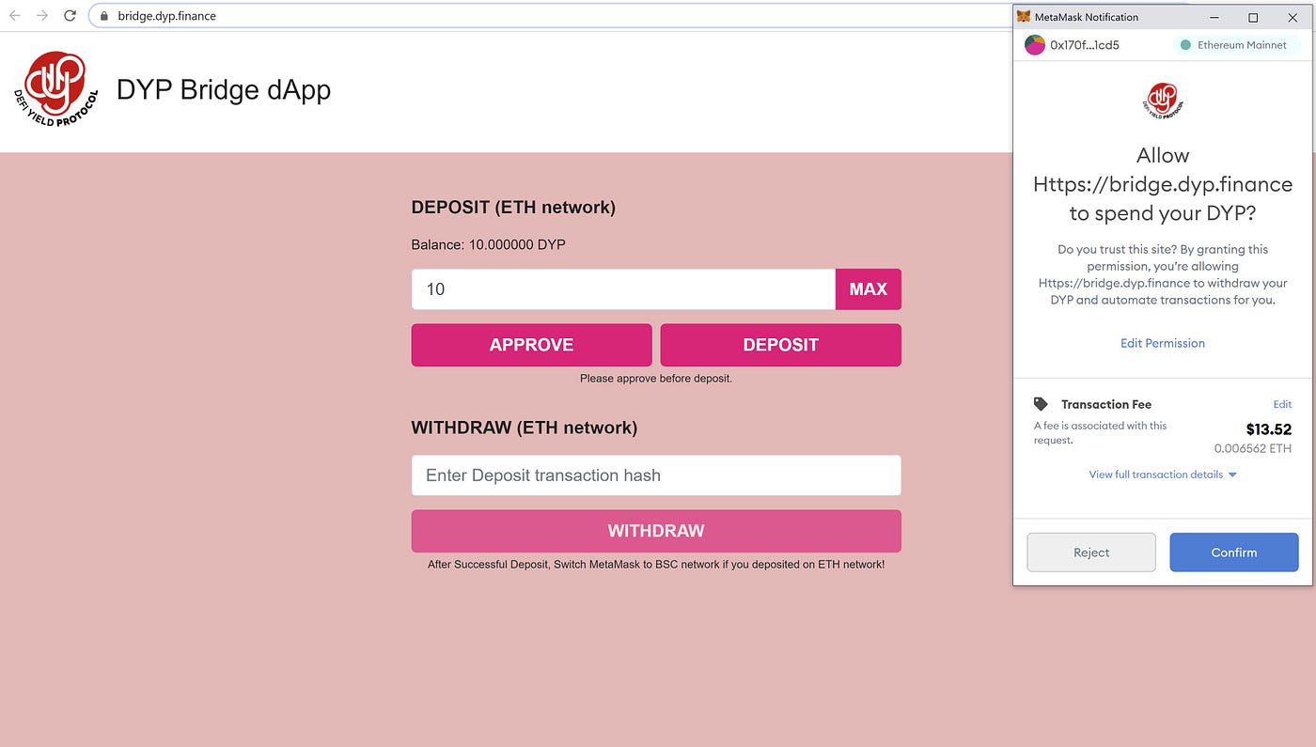Viewport: 1316px width, 747px height.
Task: Click the deposit amount field showing 10
Action: [623, 289]
